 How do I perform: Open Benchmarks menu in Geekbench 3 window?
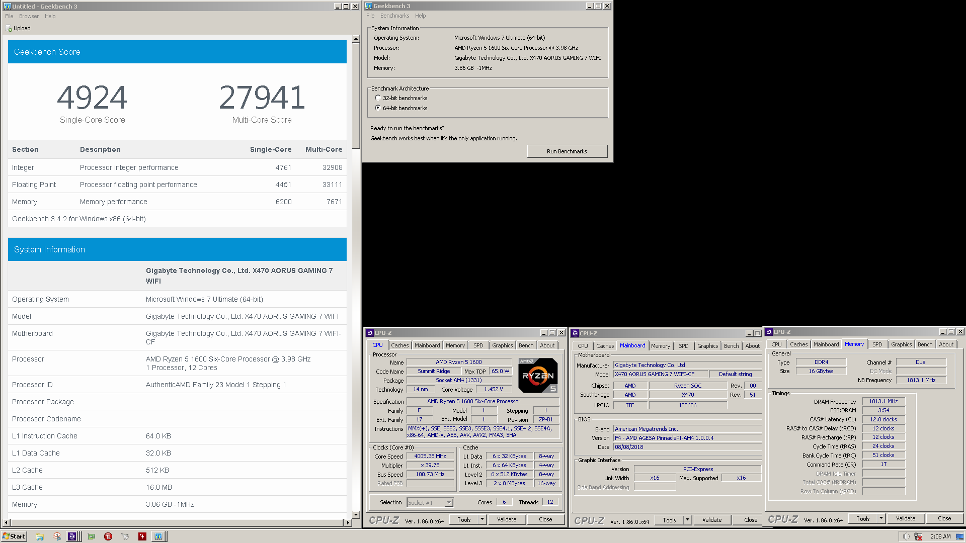394,16
